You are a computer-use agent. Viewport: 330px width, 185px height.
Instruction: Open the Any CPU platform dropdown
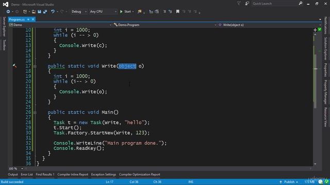(x=103, y=11)
